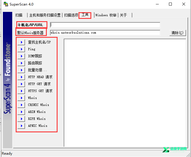Click the Ping label text
191x157 pixels.
point(32,49)
